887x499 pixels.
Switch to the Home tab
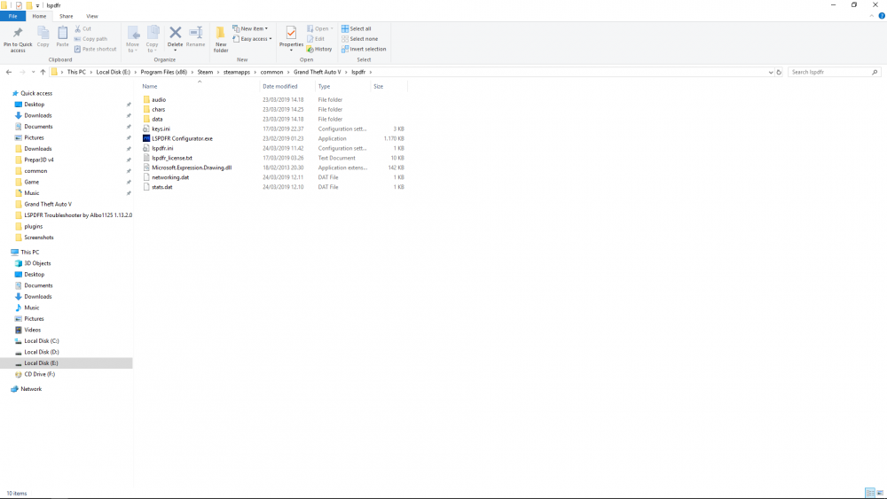coord(39,16)
